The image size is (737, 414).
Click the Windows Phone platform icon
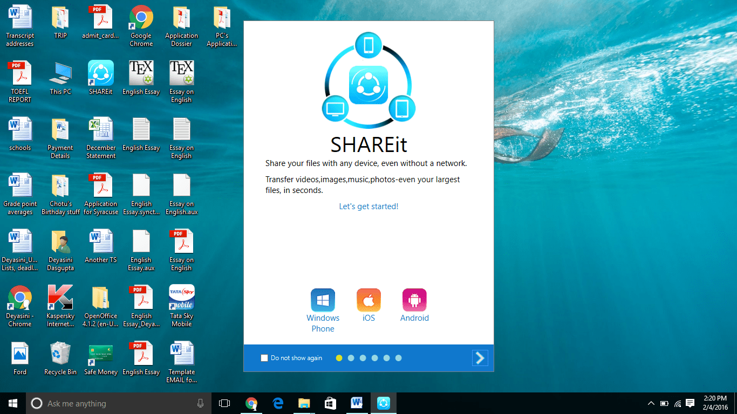pos(323,300)
